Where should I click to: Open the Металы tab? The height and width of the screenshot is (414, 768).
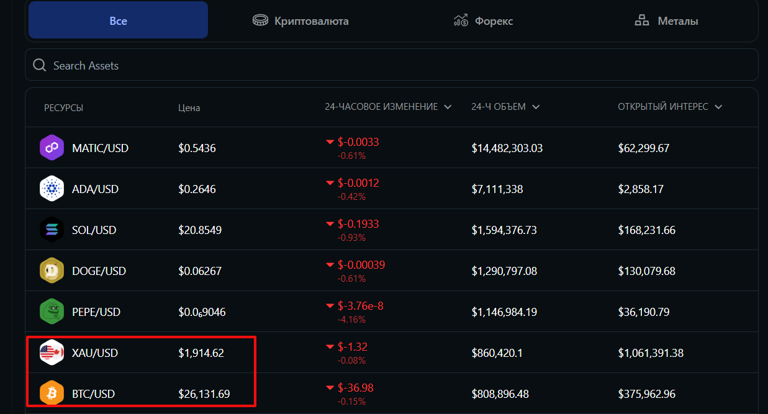click(666, 20)
